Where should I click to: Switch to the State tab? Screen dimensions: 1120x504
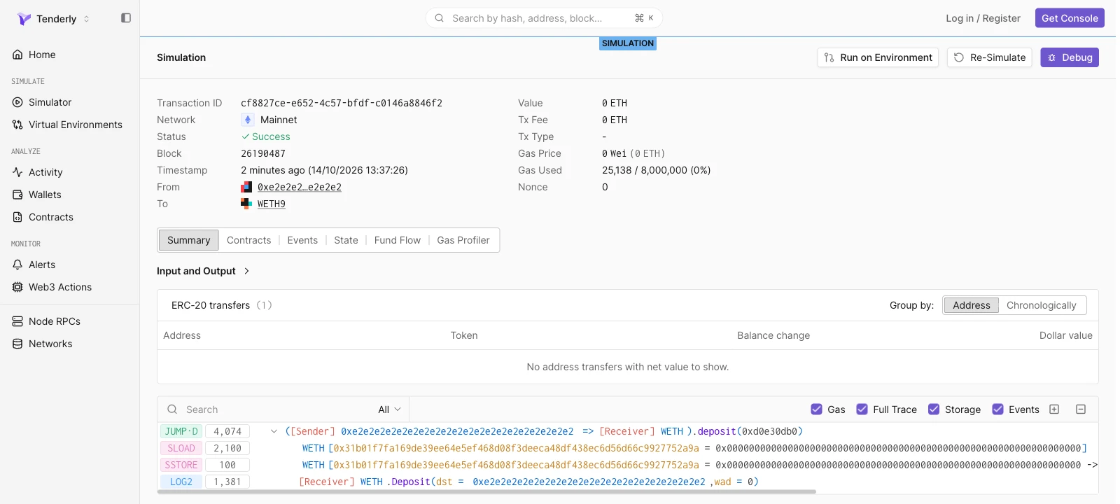pyautogui.click(x=346, y=240)
